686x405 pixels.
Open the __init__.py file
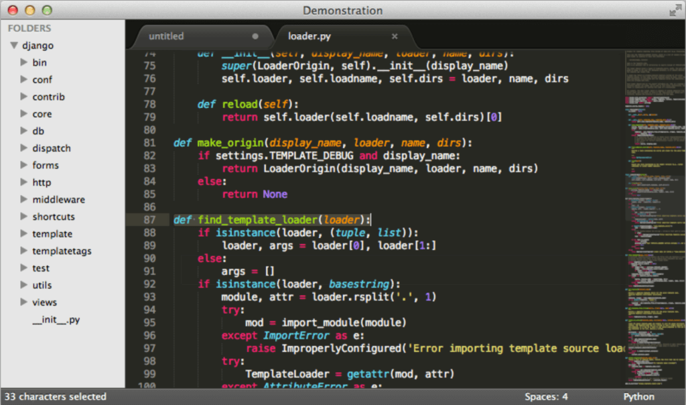click(56, 320)
